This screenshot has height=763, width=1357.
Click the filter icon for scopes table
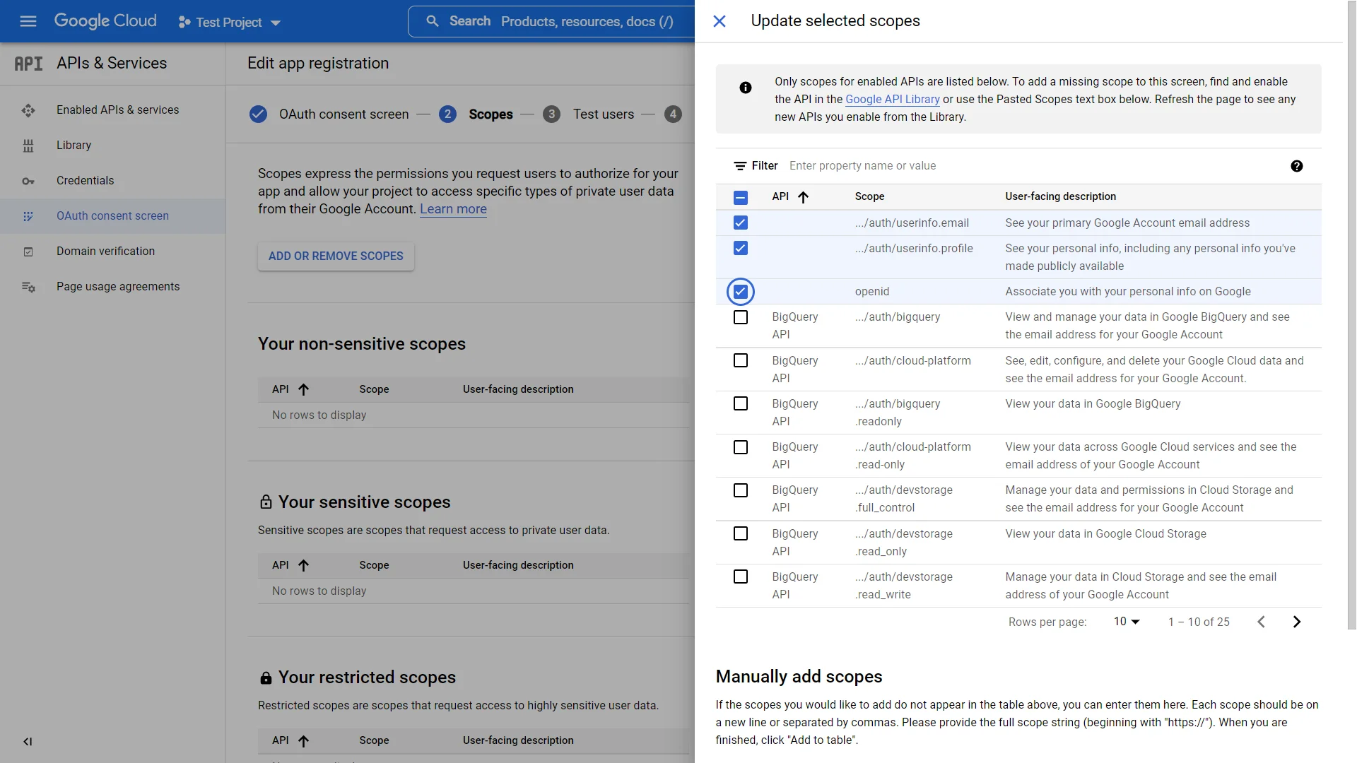(x=740, y=166)
